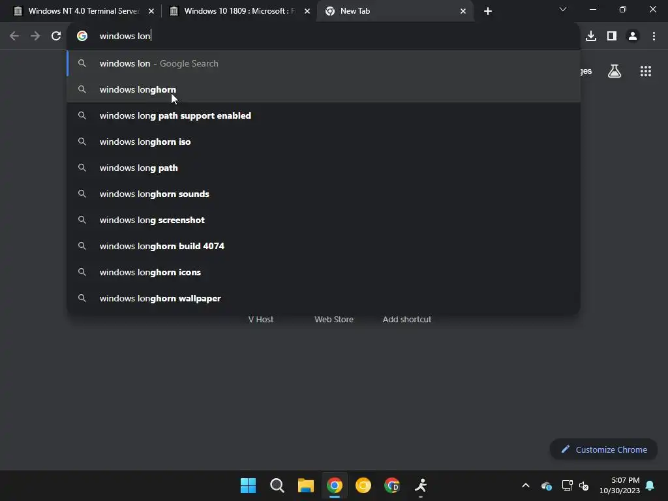Open the Google apps grid

coord(646,71)
